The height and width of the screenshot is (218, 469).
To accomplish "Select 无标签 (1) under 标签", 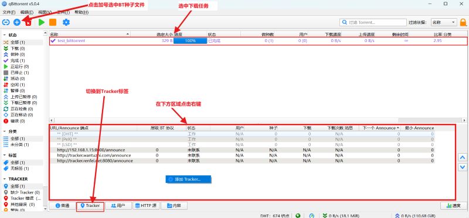I will click(x=20, y=168).
